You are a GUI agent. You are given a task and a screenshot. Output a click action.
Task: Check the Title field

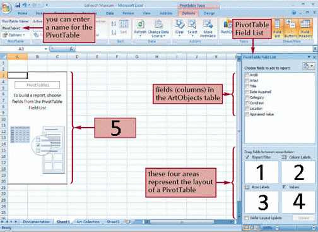pyautogui.click(x=247, y=86)
